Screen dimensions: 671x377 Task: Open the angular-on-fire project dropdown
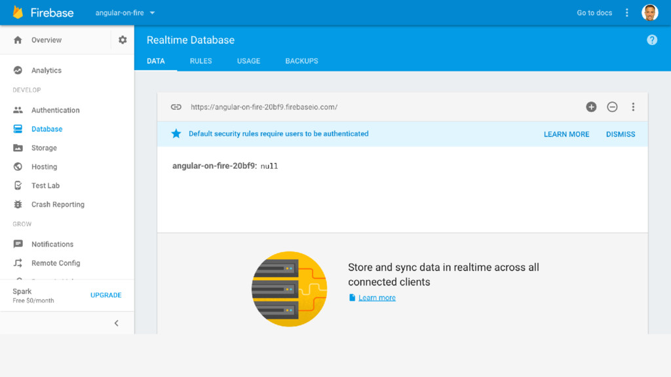tap(125, 13)
